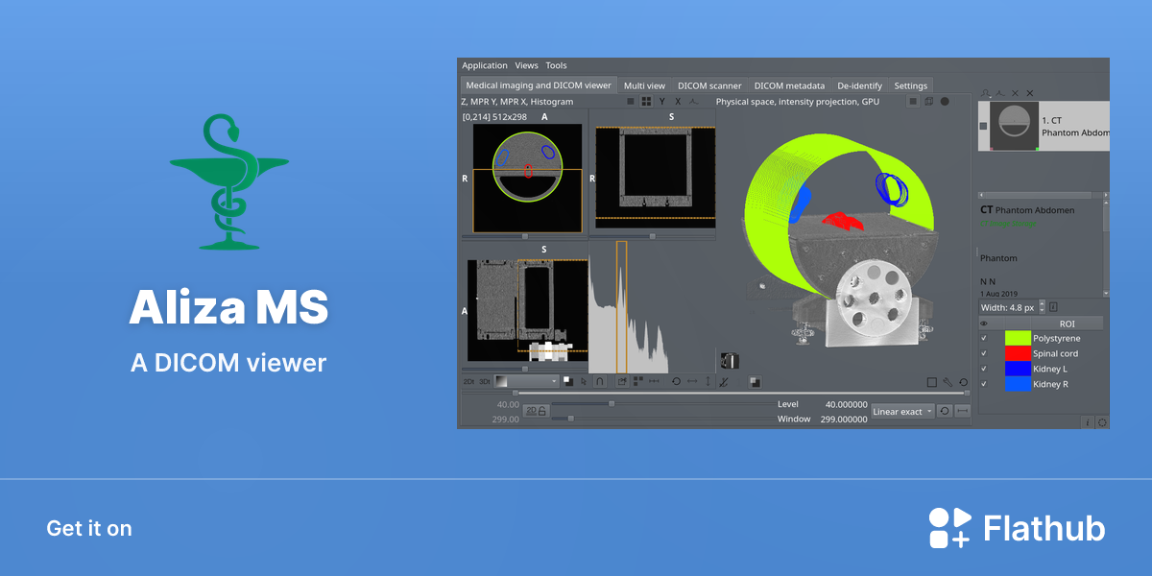Screen dimensions: 1152x576
Task: Click the Level value field 40.000000
Action: pyautogui.click(x=846, y=404)
